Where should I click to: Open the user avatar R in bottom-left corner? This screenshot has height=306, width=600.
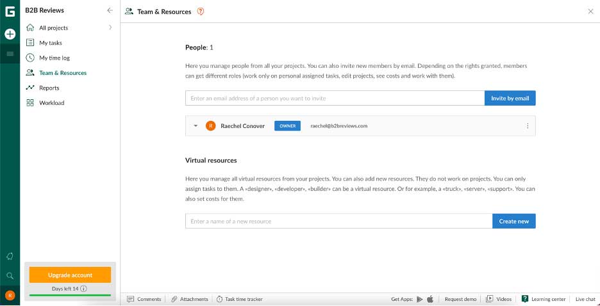click(x=10, y=295)
